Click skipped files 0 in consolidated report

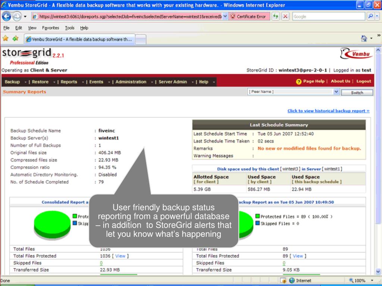pyautogui.click(x=101, y=263)
